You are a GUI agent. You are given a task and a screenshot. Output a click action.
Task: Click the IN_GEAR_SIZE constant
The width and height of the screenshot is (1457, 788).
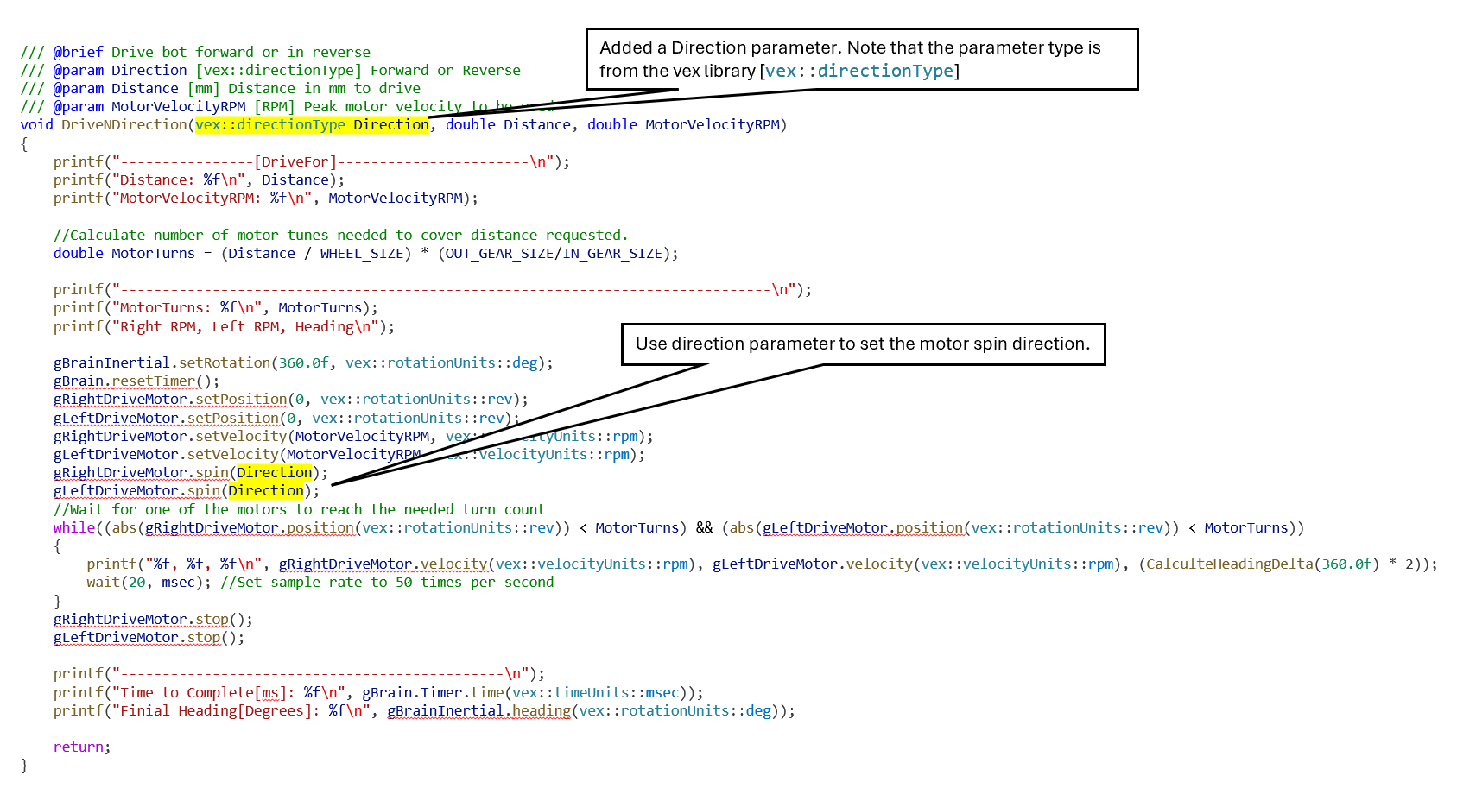click(611, 253)
